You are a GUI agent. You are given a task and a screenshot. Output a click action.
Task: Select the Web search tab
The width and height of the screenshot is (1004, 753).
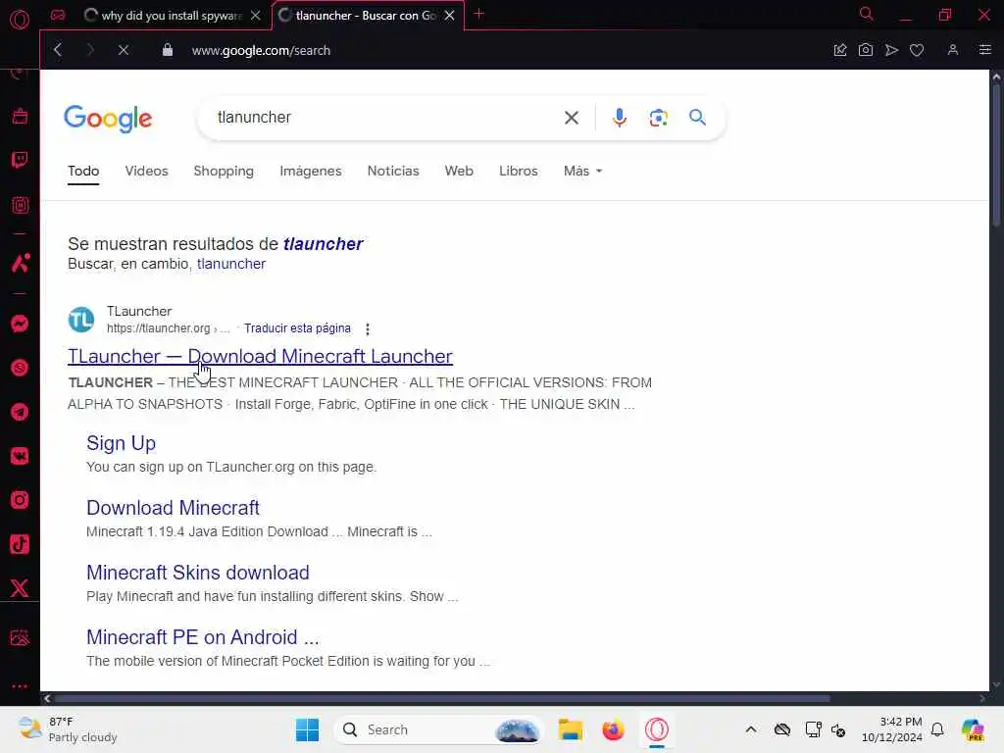click(x=459, y=171)
